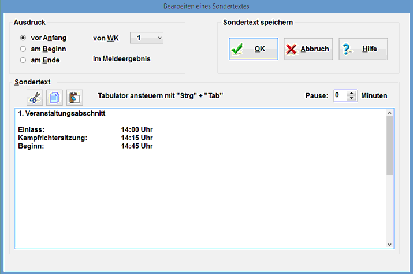The width and height of the screenshot is (413, 274).
Task: Choose the 'am Ende' radio option
Action: [x=23, y=60]
